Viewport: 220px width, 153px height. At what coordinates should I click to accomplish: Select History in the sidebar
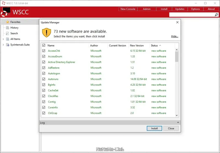(14, 28)
